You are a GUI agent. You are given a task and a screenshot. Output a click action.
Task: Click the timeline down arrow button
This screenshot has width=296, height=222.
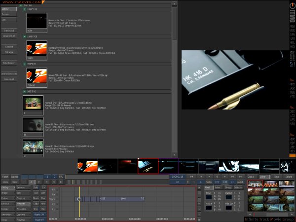pos(199,203)
